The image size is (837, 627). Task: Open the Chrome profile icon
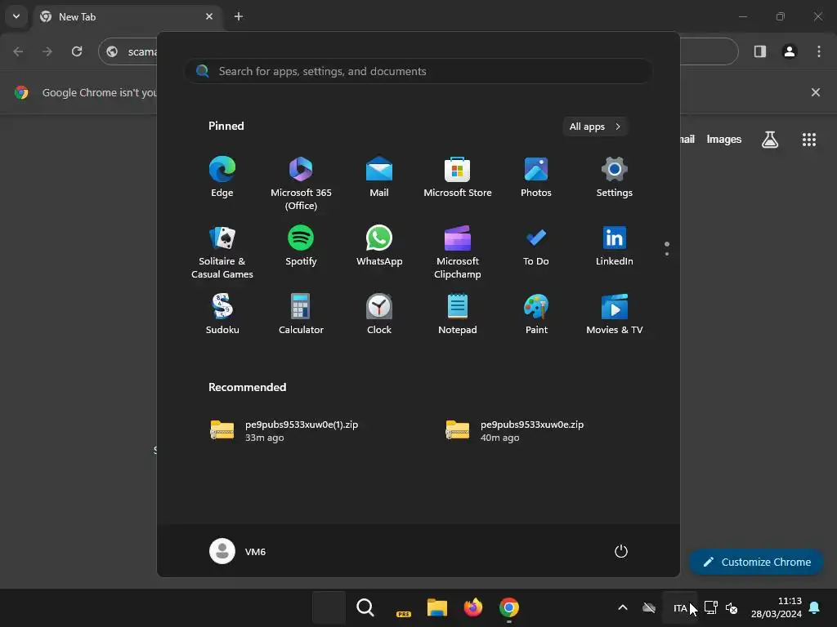point(790,51)
